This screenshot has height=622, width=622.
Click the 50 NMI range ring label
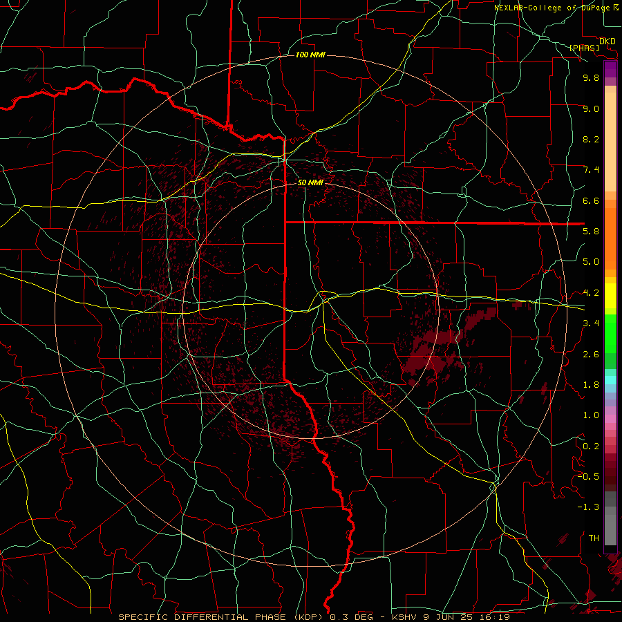click(310, 182)
